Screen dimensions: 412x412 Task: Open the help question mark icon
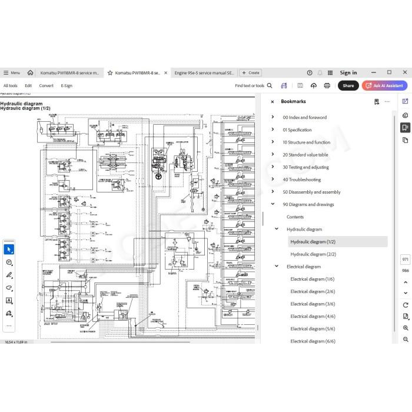pos(310,73)
